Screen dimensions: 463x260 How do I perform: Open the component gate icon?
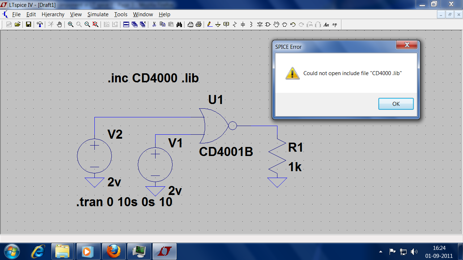coord(268,25)
